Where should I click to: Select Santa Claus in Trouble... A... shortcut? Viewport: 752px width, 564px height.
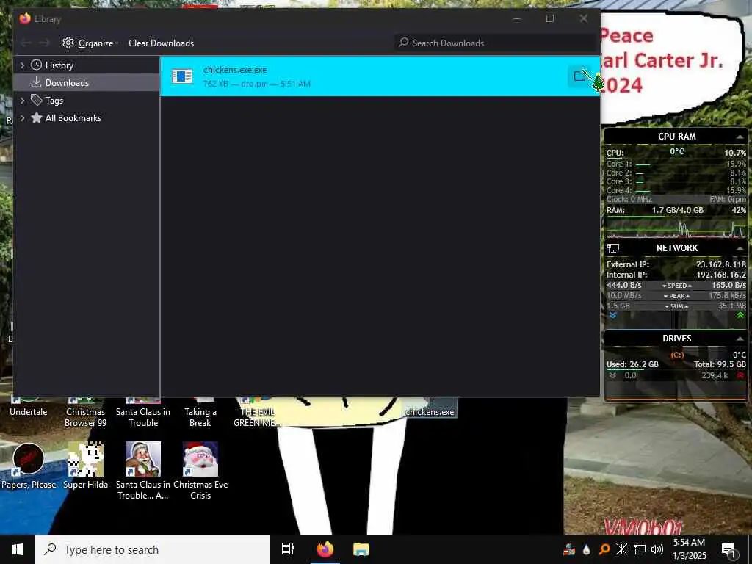click(x=143, y=471)
